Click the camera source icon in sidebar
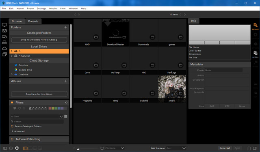Viewport: 260px width, 152px height. [4, 30]
